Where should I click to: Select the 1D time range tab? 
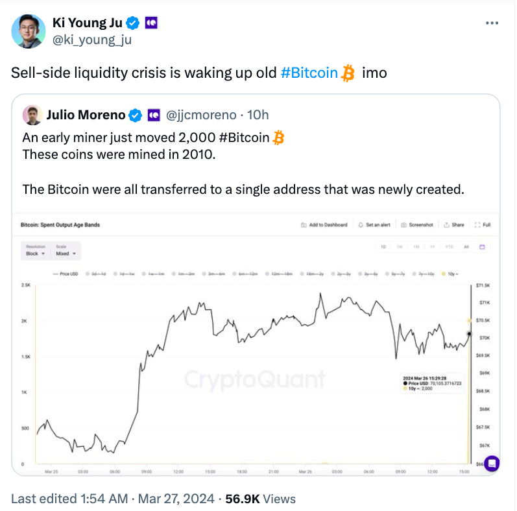pos(383,247)
